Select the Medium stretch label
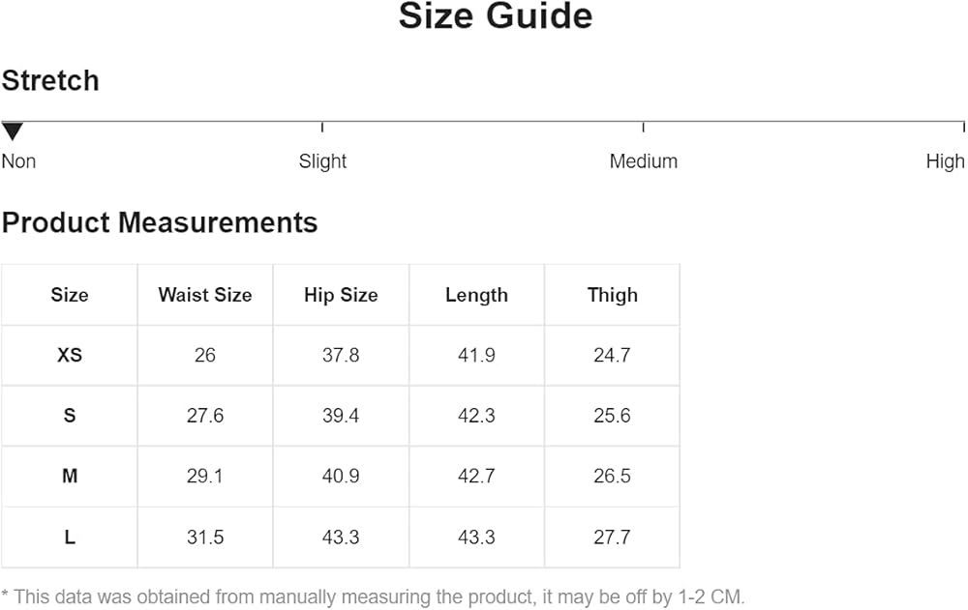This screenshot has width=968, height=610. pyautogui.click(x=644, y=161)
